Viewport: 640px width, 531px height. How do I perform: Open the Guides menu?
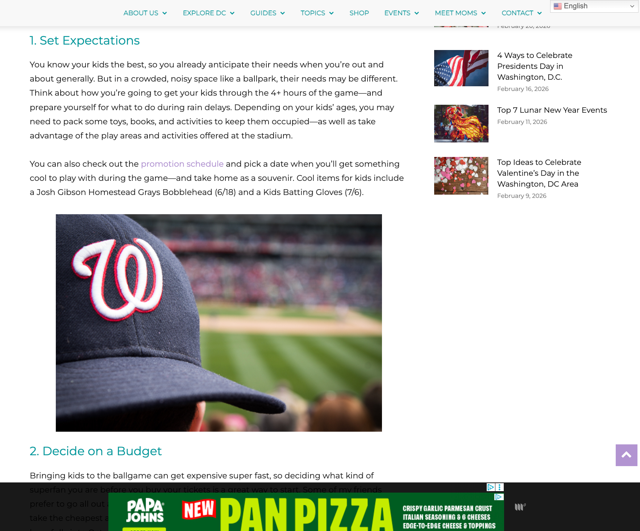click(x=267, y=13)
